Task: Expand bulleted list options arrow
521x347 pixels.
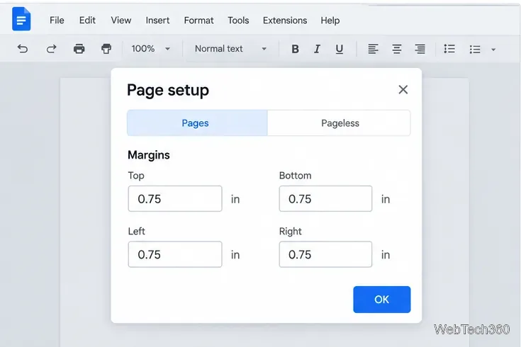Action: (493, 50)
